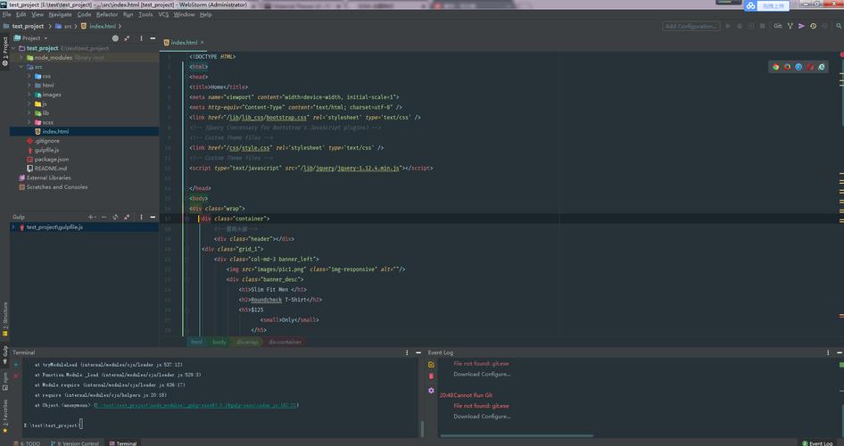Viewport: 844px width, 446px height.
Task: Close the index.html editor tab
Action: pyautogui.click(x=203, y=42)
